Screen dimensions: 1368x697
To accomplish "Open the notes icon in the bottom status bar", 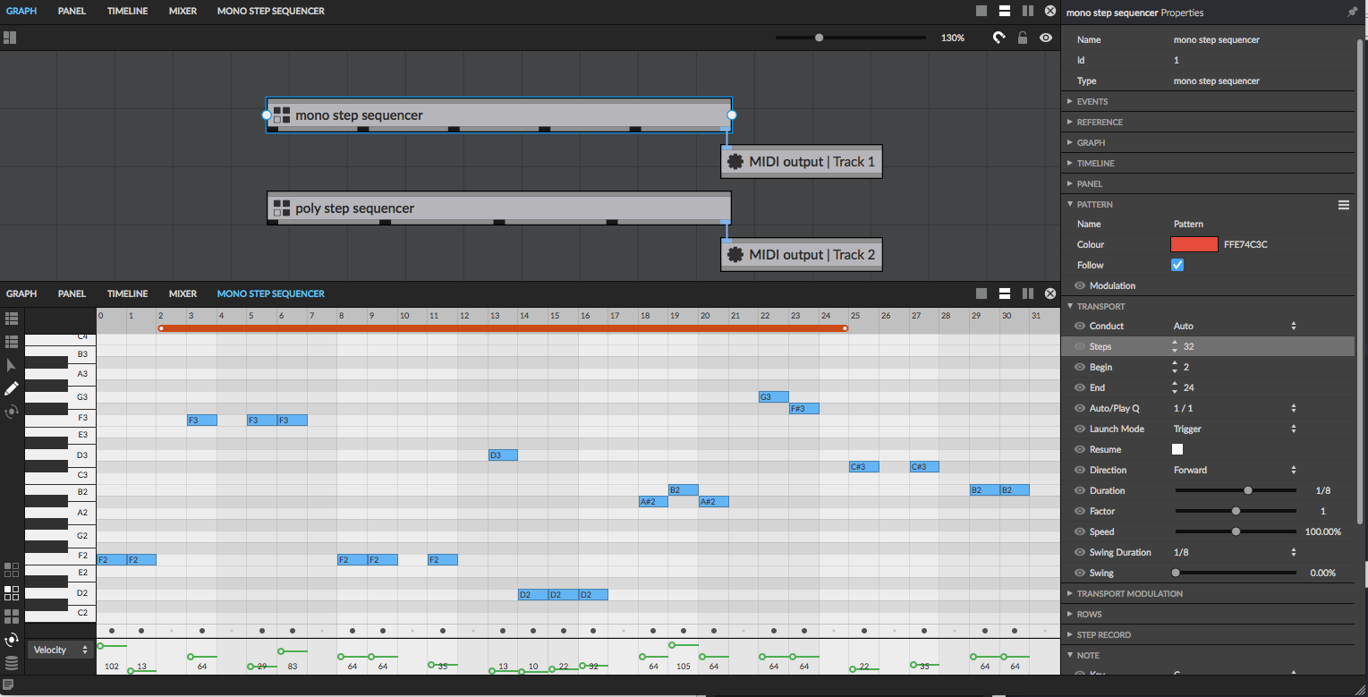I will click(8, 685).
